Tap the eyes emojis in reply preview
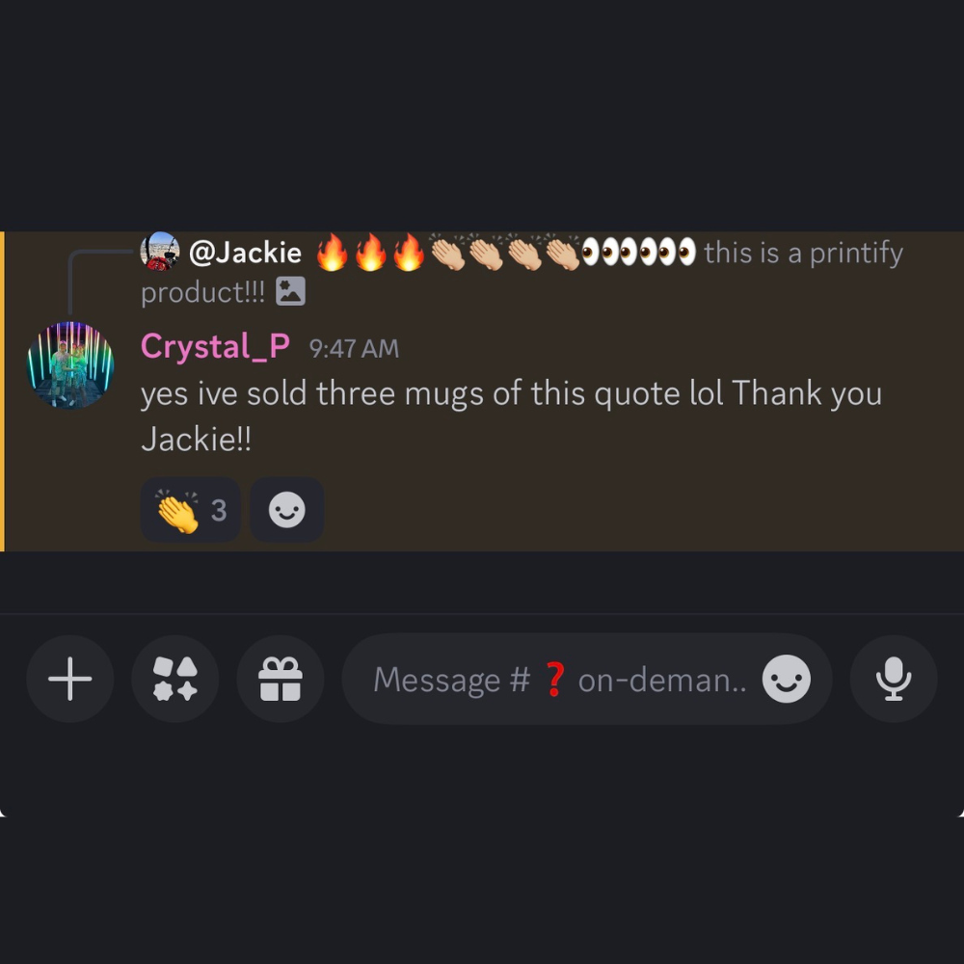This screenshot has height=964, width=964. (x=638, y=252)
